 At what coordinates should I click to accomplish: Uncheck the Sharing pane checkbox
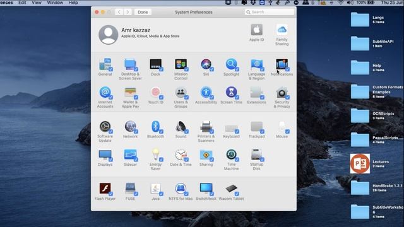click(211, 160)
